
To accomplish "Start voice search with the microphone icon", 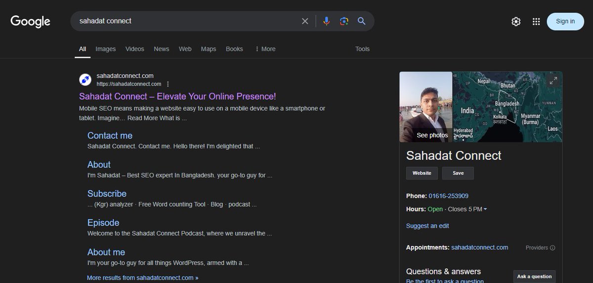I will tap(326, 21).
